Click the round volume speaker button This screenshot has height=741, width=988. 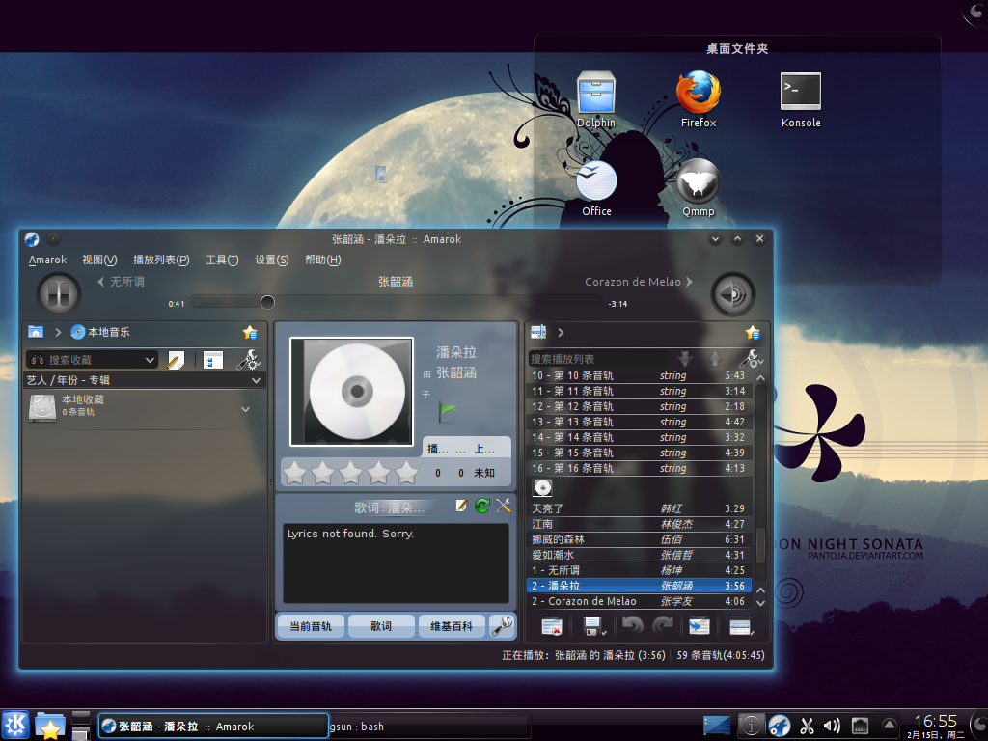pyautogui.click(x=733, y=294)
